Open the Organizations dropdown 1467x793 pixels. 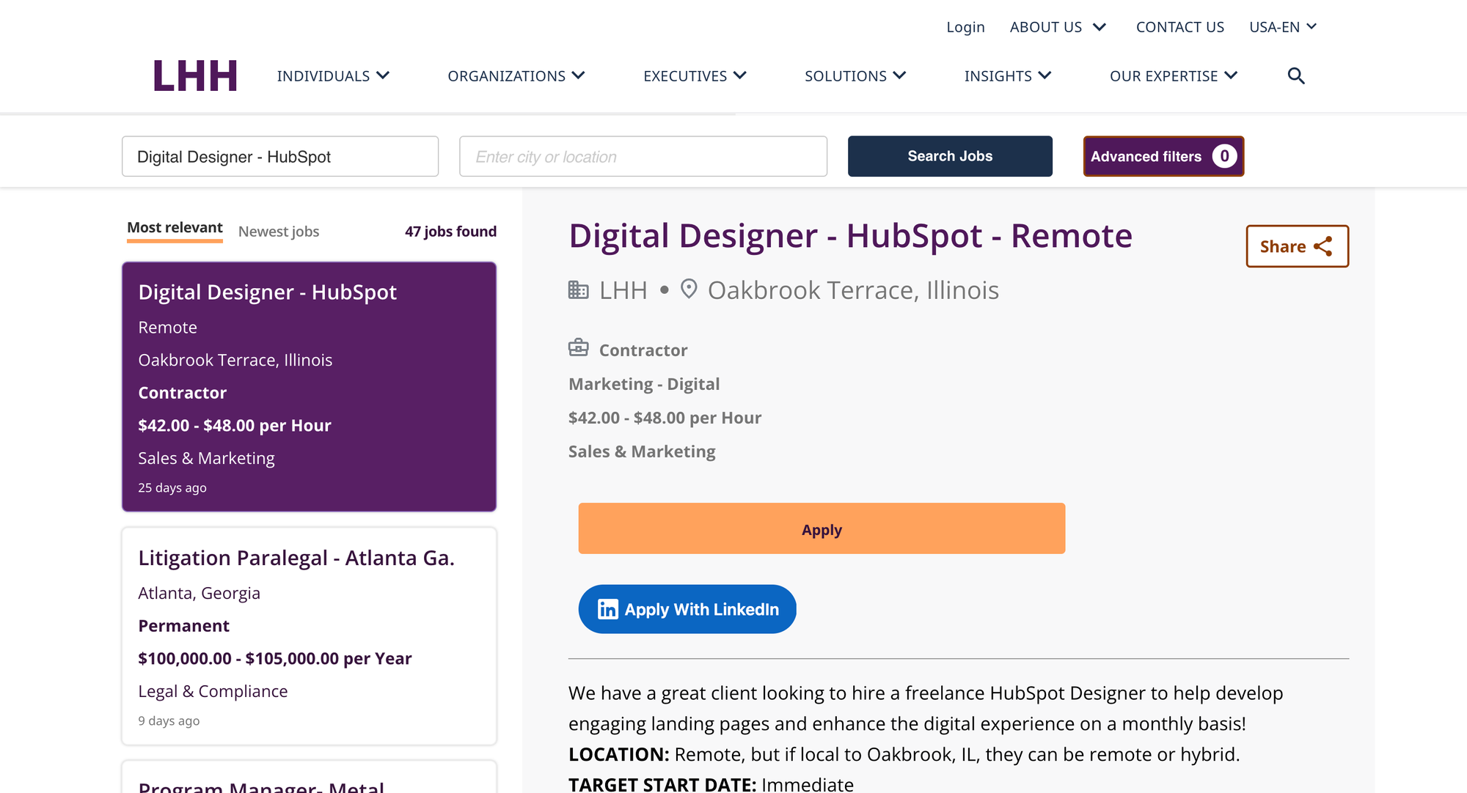click(516, 76)
